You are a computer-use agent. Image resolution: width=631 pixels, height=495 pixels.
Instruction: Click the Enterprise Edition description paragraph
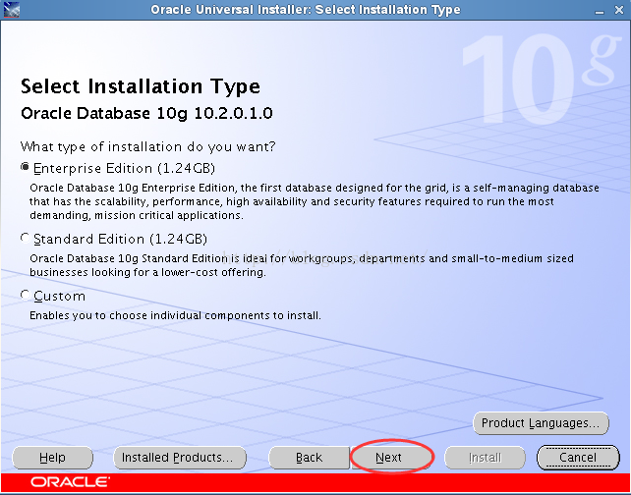(x=315, y=201)
